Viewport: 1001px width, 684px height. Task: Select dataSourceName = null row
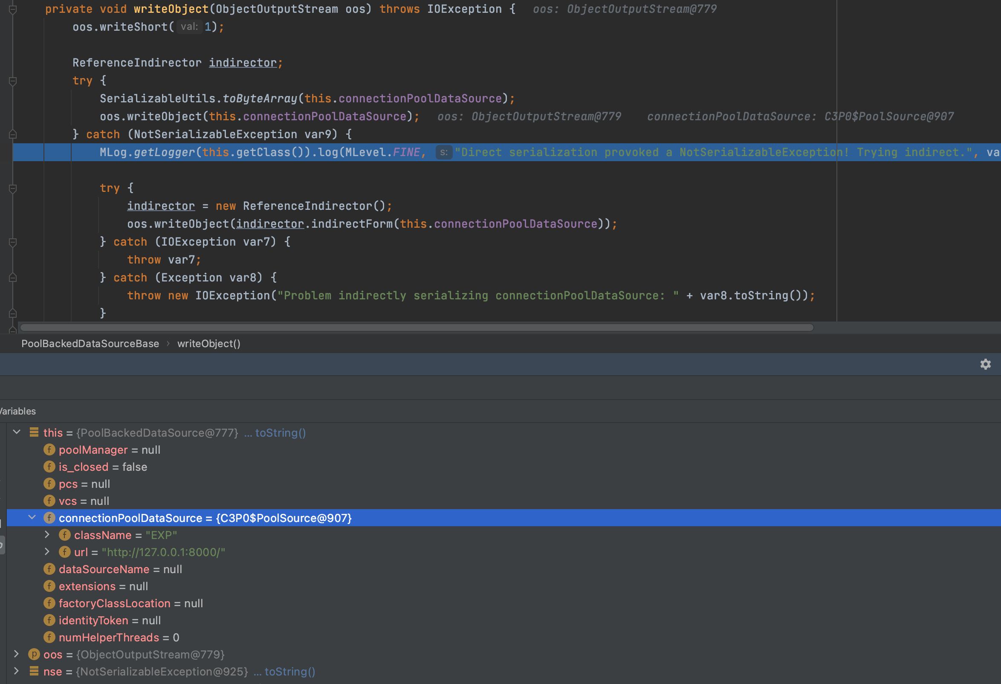[504, 569]
